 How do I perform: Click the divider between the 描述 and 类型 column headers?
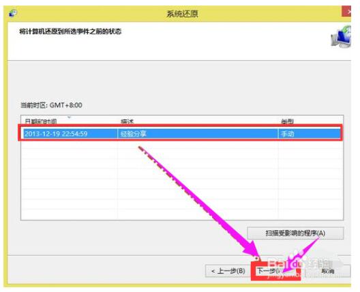tap(278, 121)
